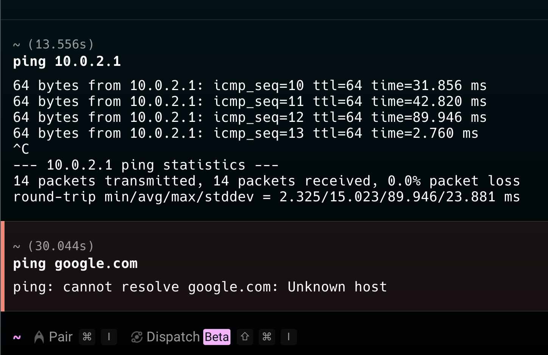Click the red error bar of the failed block
The width and height of the screenshot is (548, 355).
coord(3,266)
